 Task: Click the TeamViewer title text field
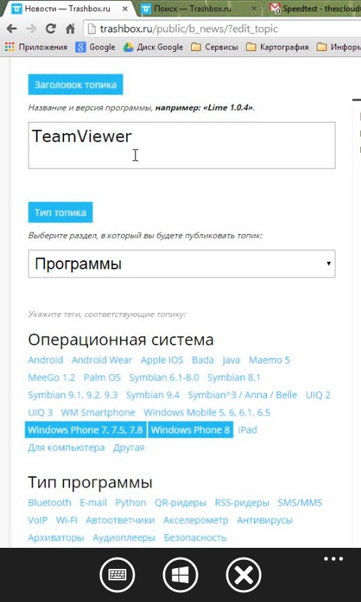[181, 145]
